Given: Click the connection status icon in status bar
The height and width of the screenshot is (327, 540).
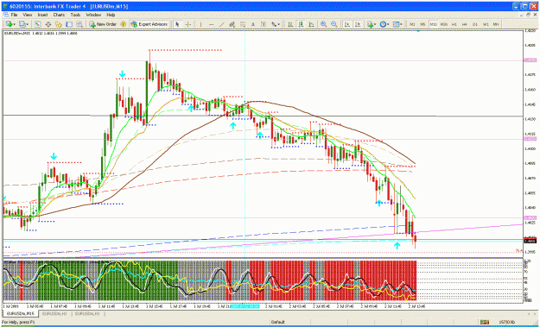Looking at the screenshot, I should [x=485, y=322].
